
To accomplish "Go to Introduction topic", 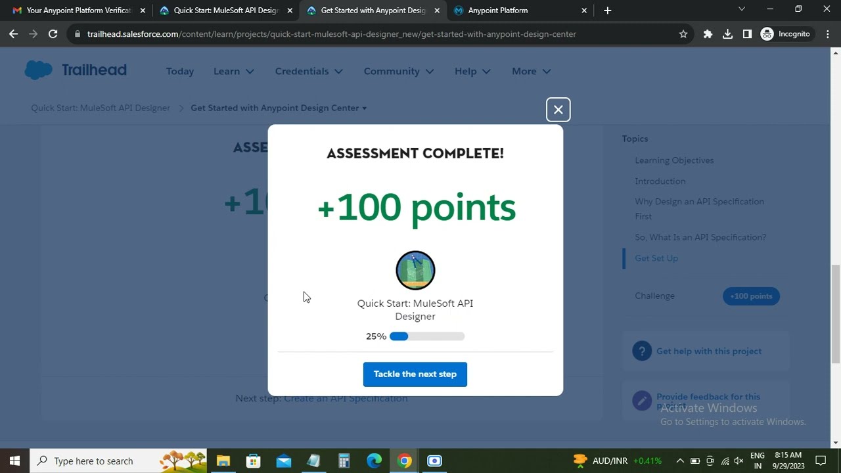I will pos(660,181).
